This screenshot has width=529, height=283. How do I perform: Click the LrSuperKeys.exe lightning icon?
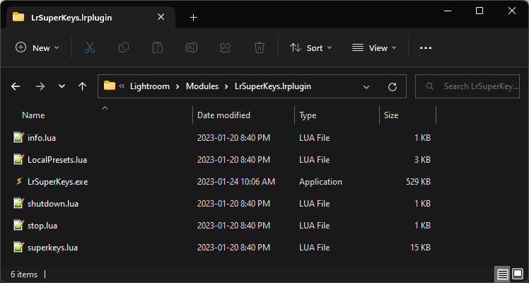click(19, 181)
